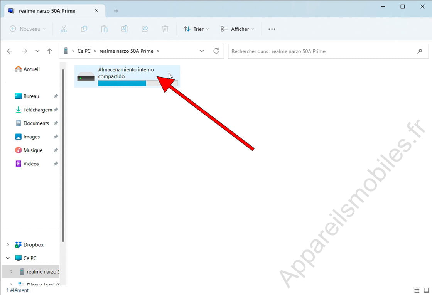Click the pin icon beside Musique
This screenshot has height=295, width=432.
tap(56, 150)
